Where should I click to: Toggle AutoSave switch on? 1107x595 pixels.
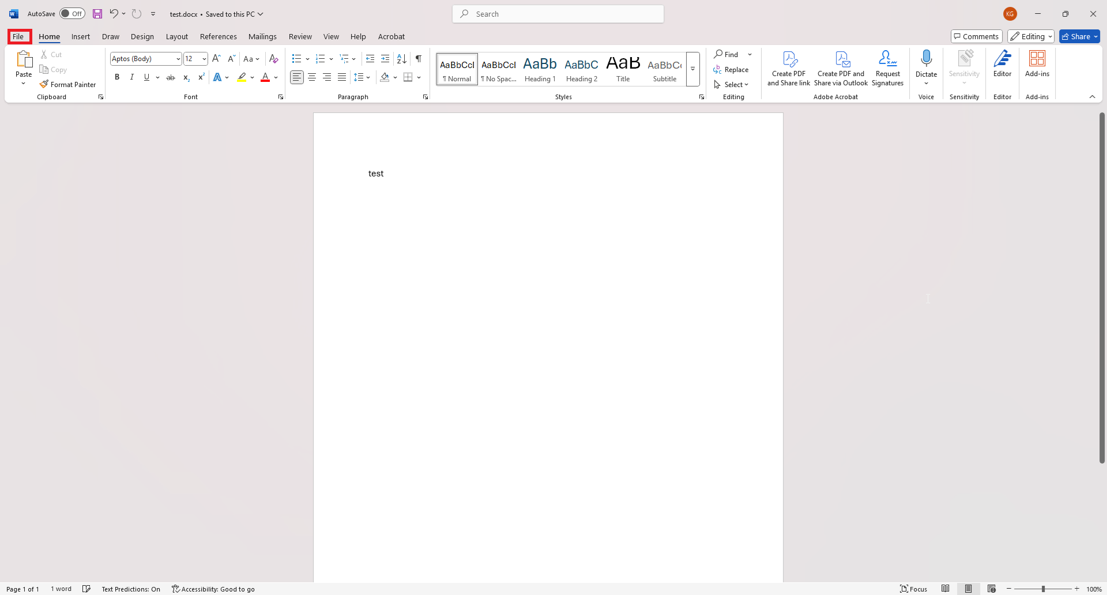click(x=72, y=14)
